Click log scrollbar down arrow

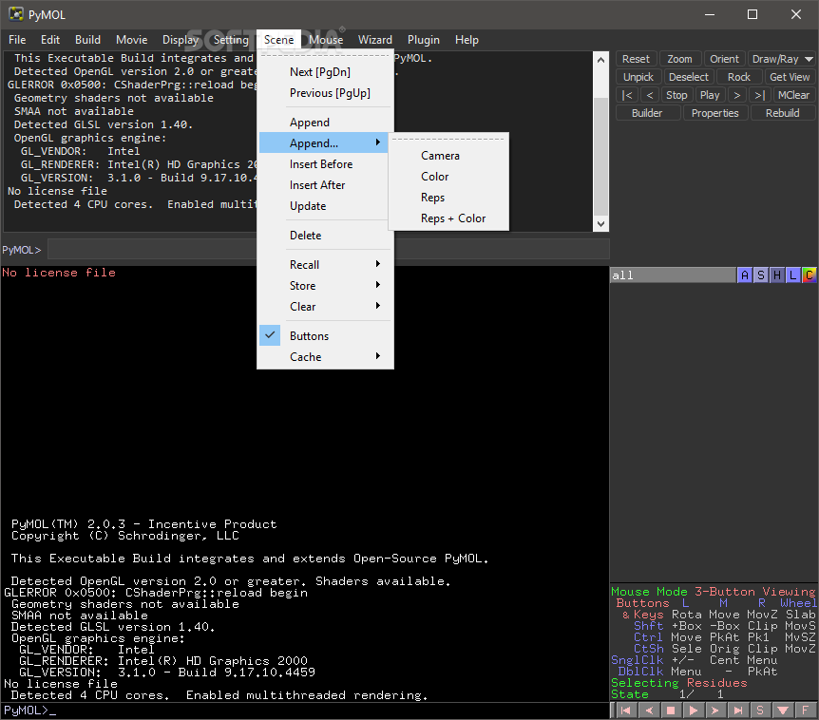click(x=601, y=223)
